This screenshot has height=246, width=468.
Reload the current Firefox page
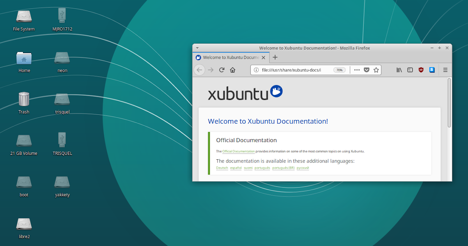click(222, 70)
